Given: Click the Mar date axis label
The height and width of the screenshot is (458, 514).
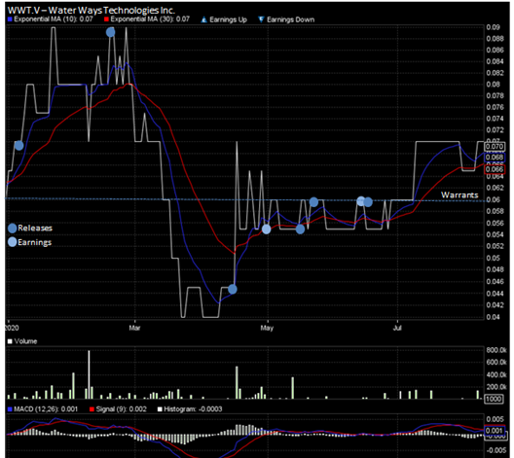Looking at the screenshot, I should point(134,328).
